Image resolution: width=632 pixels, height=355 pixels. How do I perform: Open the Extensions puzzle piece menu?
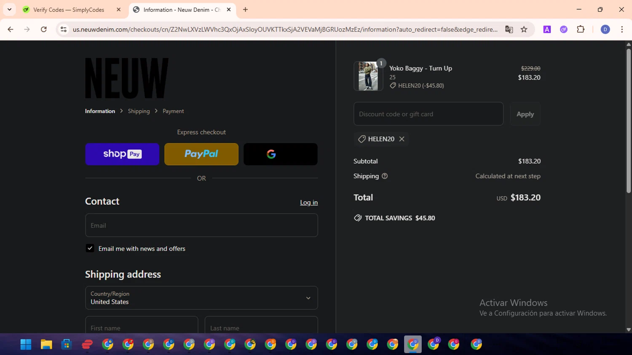pyautogui.click(x=581, y=29)
